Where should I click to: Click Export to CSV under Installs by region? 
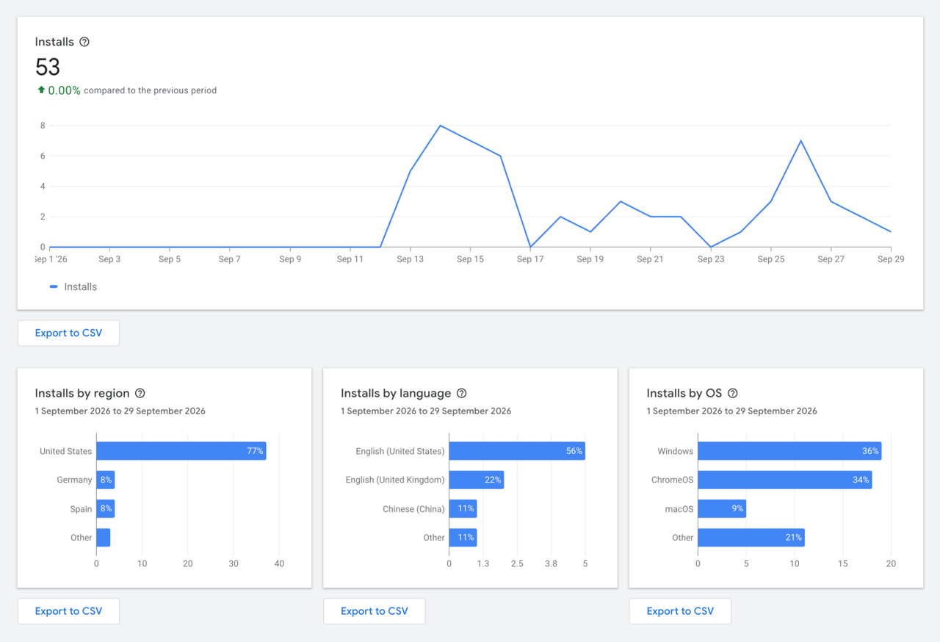click(68, 611)
